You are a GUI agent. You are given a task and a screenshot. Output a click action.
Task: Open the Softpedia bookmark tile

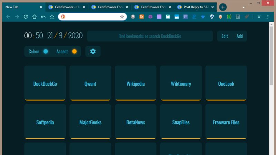pyautogui.click(x=45, y=122)
